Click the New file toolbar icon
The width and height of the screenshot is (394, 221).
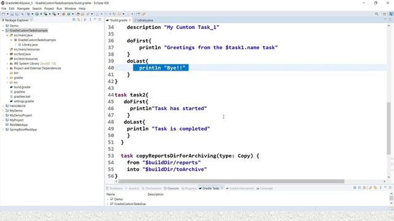click(4, 14)
